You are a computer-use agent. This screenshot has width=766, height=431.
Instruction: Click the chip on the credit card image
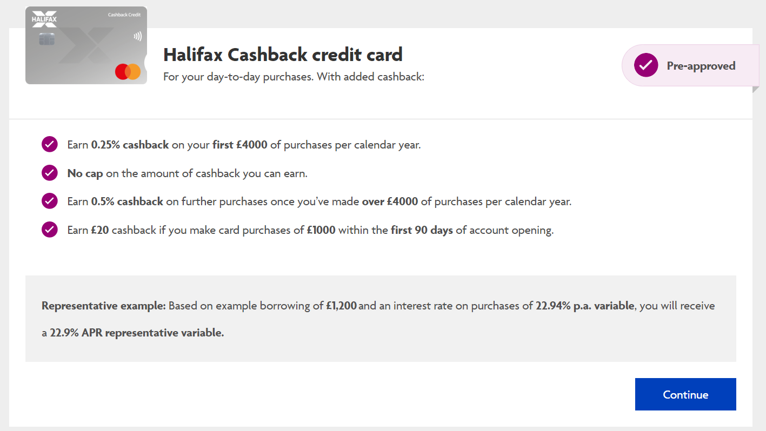45,39
